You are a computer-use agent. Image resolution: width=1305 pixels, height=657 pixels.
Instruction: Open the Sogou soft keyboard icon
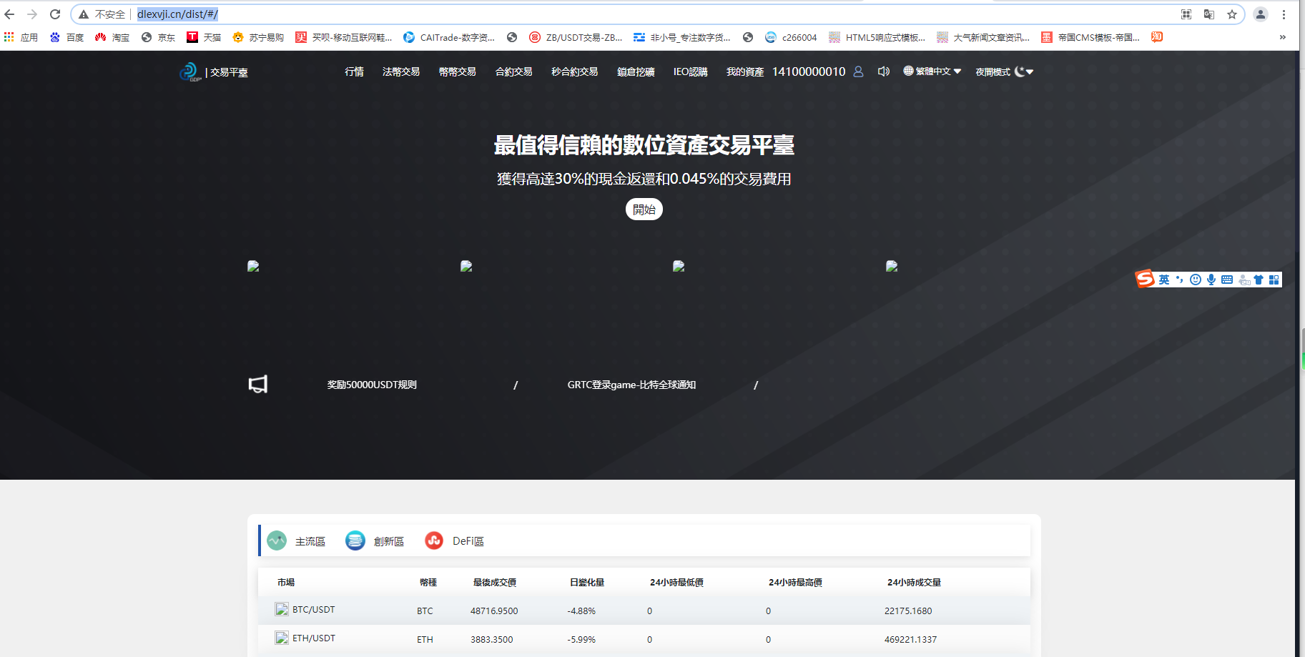coord(1226,280)
